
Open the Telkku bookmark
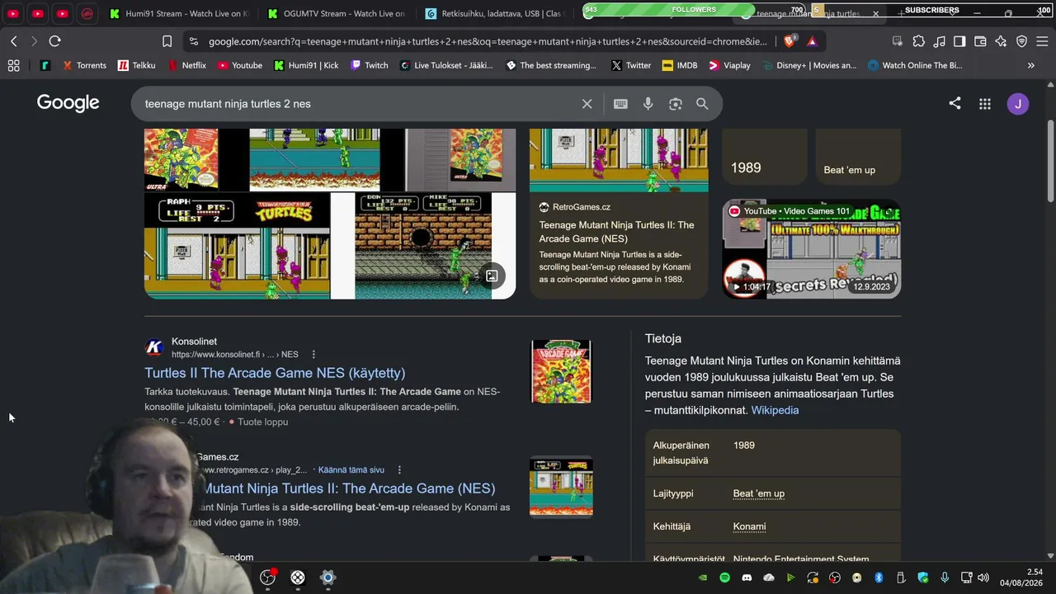point(137,65)
